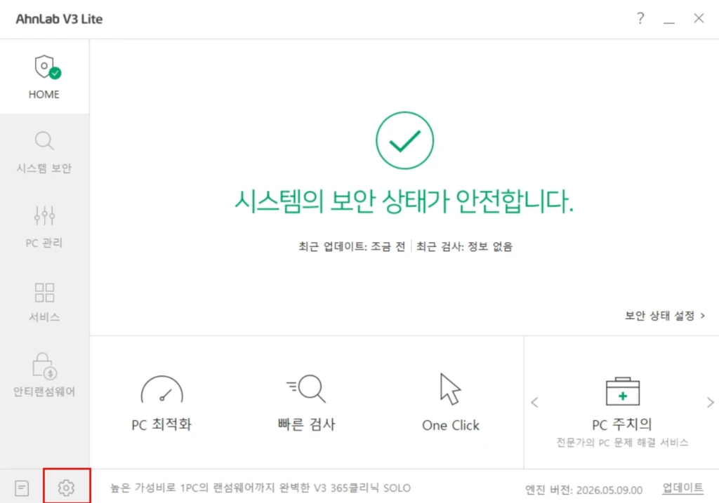Show previous service with left arrow

534,403
